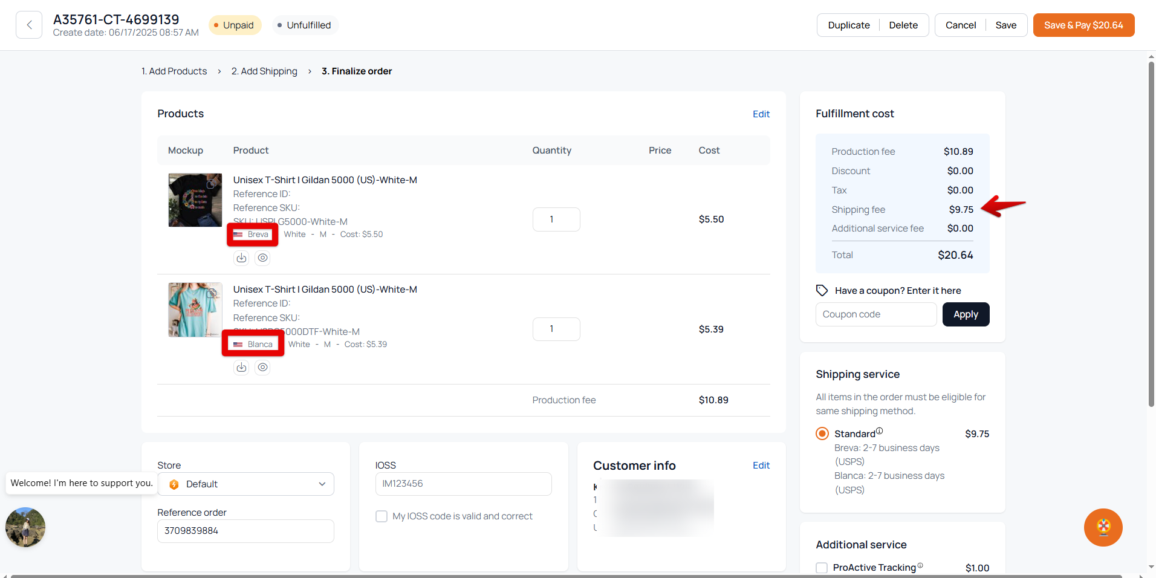Click the Coupon code input field
Screen dimensions: 1156x578
[x=875, y=314]
